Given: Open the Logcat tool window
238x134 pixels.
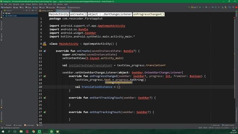Looking at the screenshot, I should [x=18, y=125].
